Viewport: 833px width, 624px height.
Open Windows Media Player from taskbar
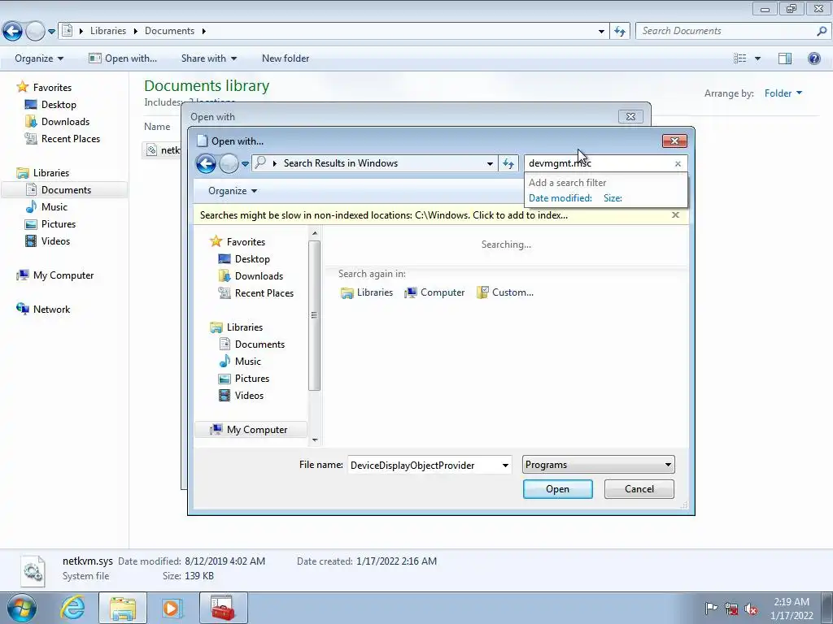(172, 608)
